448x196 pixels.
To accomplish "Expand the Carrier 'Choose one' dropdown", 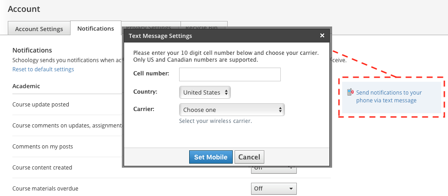I will coord(232,110).
